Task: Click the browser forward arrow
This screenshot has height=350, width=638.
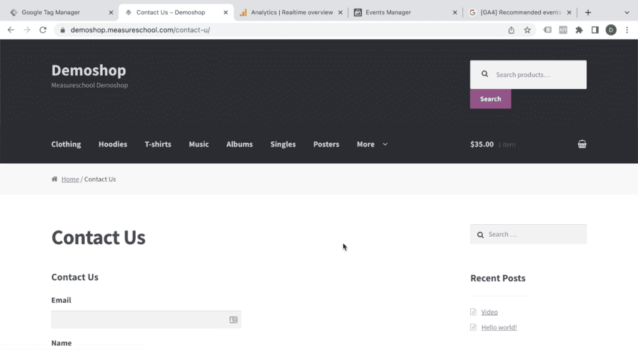Action: (27, 30)
